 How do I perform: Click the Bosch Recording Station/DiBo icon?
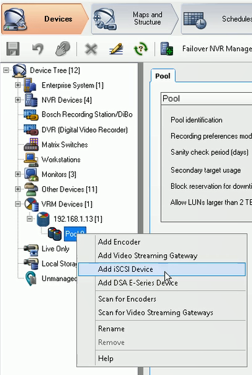click(x=31, y=114)
